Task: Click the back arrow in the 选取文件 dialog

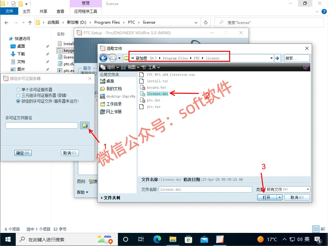Action: pyautogui.click(x=104, y=58)
